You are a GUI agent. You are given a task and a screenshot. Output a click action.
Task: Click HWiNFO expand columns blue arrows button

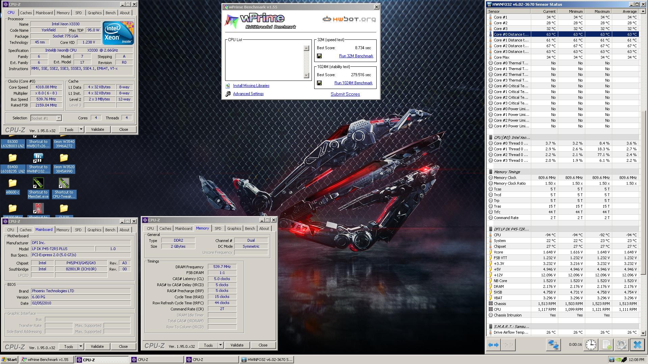tap(493, 345)
